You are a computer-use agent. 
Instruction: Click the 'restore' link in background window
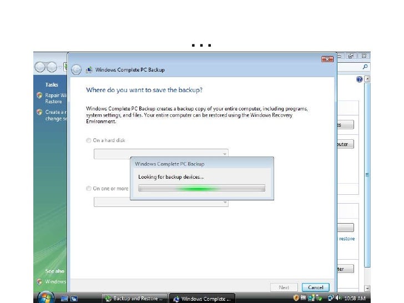point(347,239)
